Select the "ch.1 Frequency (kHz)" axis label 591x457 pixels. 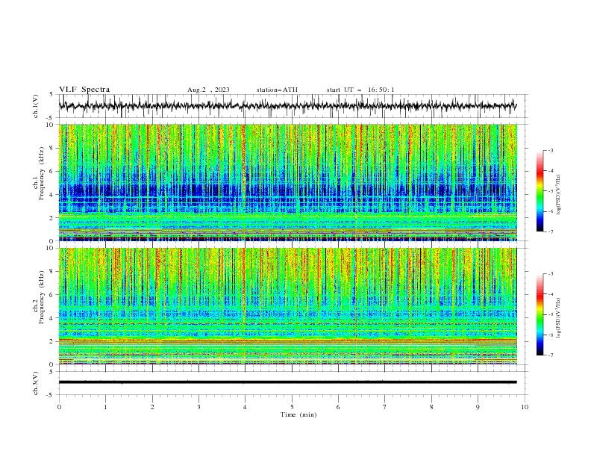click(40, 174)
